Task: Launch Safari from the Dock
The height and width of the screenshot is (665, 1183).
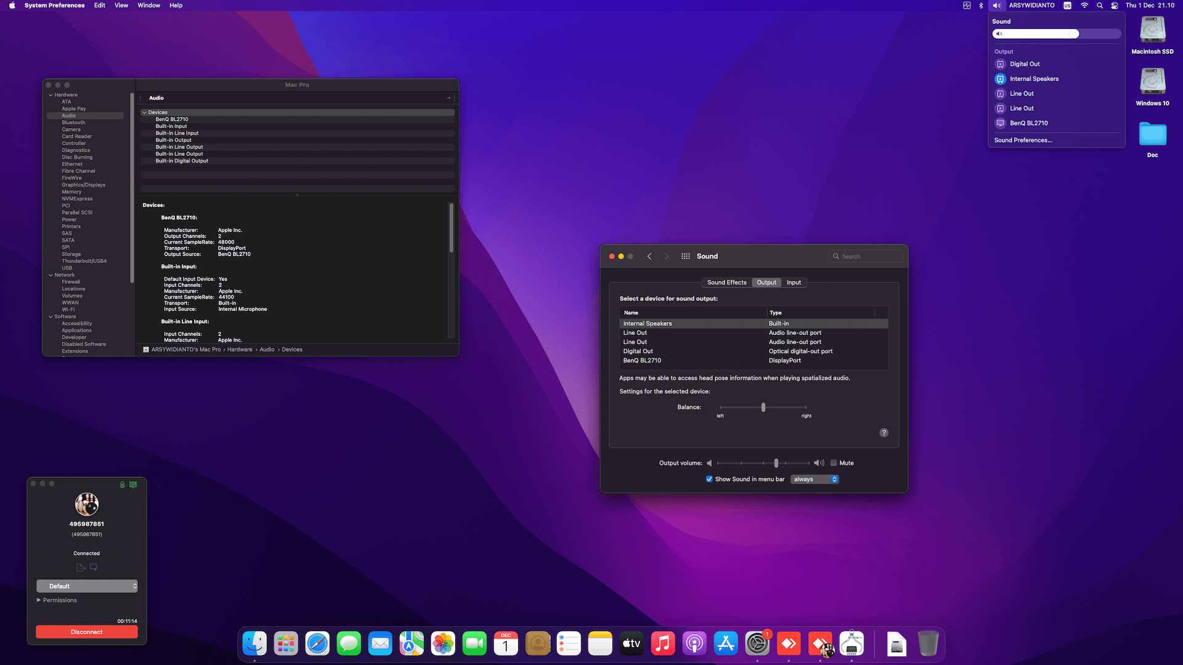Action: tap(317, 643)
